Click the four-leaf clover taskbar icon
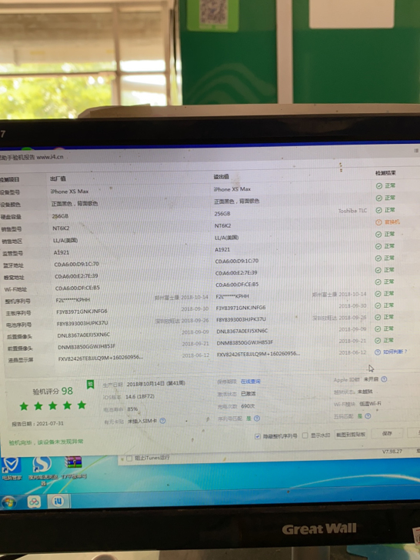This screenshot has width=420, height=560. tap(34, 502)
